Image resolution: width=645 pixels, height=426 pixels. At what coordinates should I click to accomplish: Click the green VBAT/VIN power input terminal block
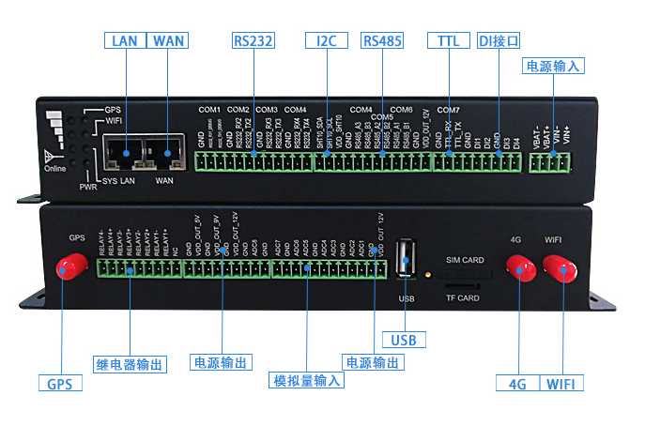coord(549,161)
